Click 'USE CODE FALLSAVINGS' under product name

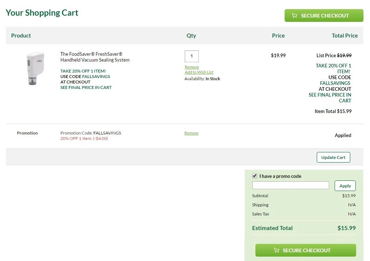[85, 77]
